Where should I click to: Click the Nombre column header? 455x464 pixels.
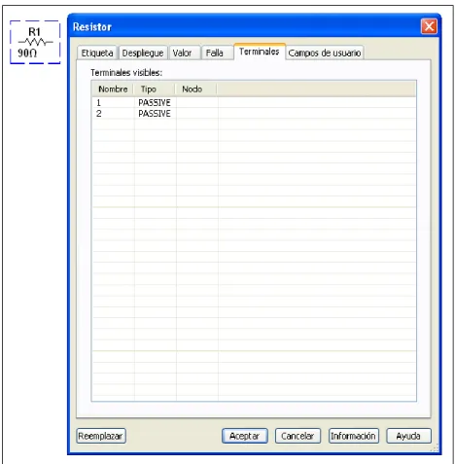coord(113,89)
